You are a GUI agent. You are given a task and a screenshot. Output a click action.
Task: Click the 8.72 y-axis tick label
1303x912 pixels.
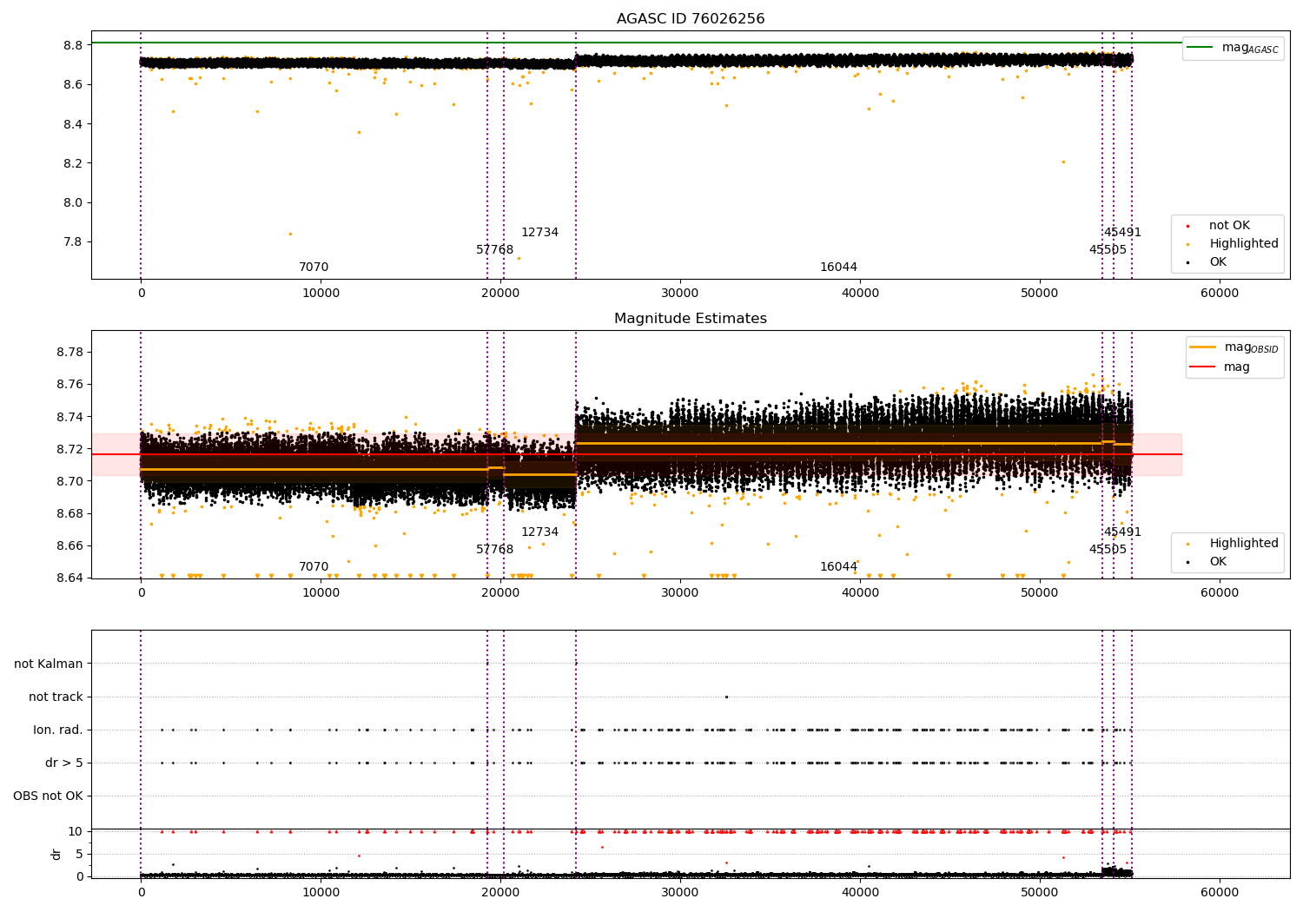(x=69, y=449)
